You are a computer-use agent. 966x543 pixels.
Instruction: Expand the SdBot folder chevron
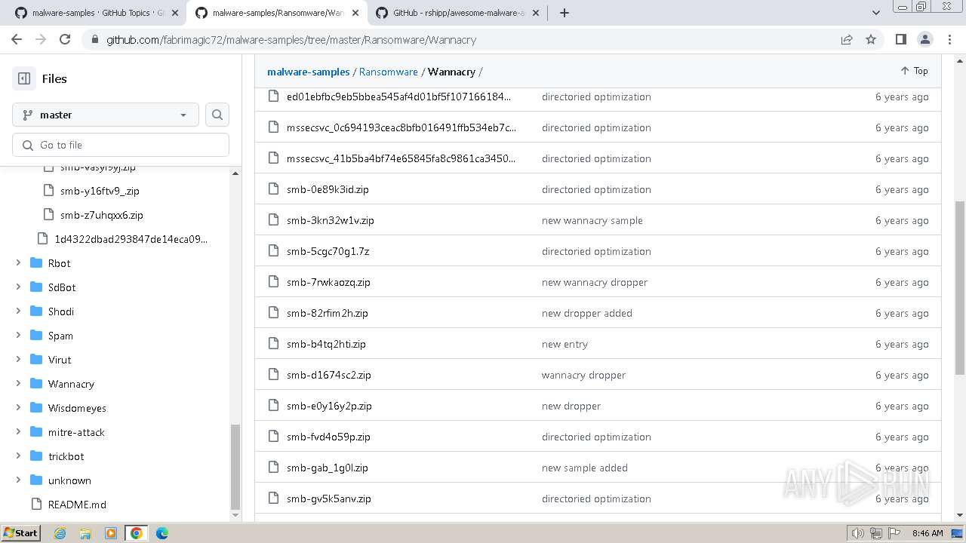(18, 287)
